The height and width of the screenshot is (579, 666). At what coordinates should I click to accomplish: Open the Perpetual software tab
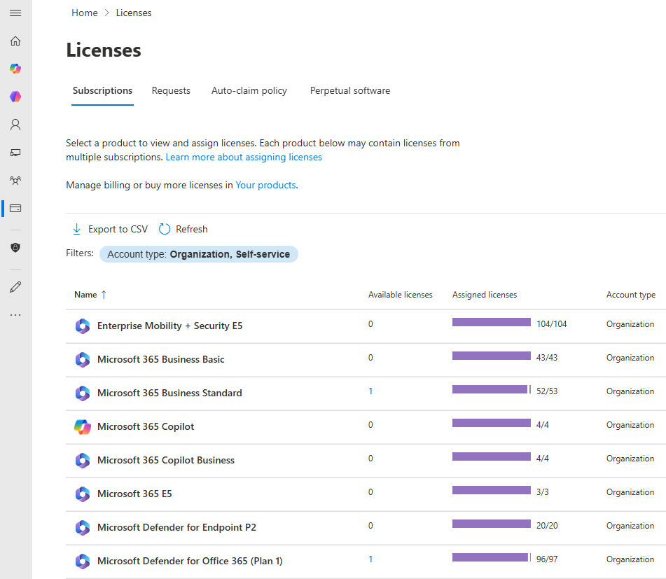350,90
